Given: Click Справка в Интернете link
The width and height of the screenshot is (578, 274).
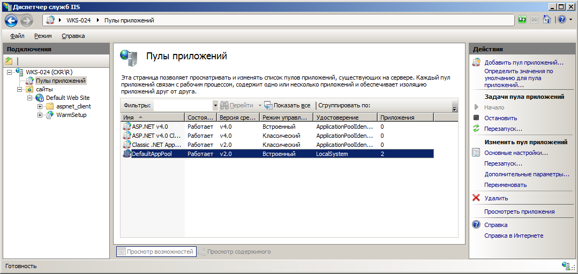Looking at the screenshot, I should click(x=514, y=236).
